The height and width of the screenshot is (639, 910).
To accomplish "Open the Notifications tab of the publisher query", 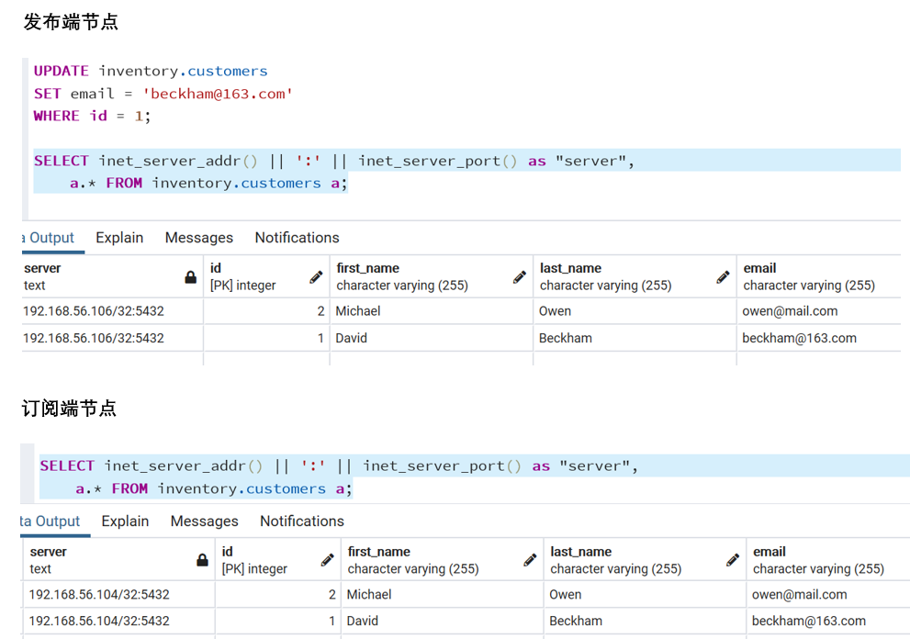I will pyautogui.click(x=297, y=237).
